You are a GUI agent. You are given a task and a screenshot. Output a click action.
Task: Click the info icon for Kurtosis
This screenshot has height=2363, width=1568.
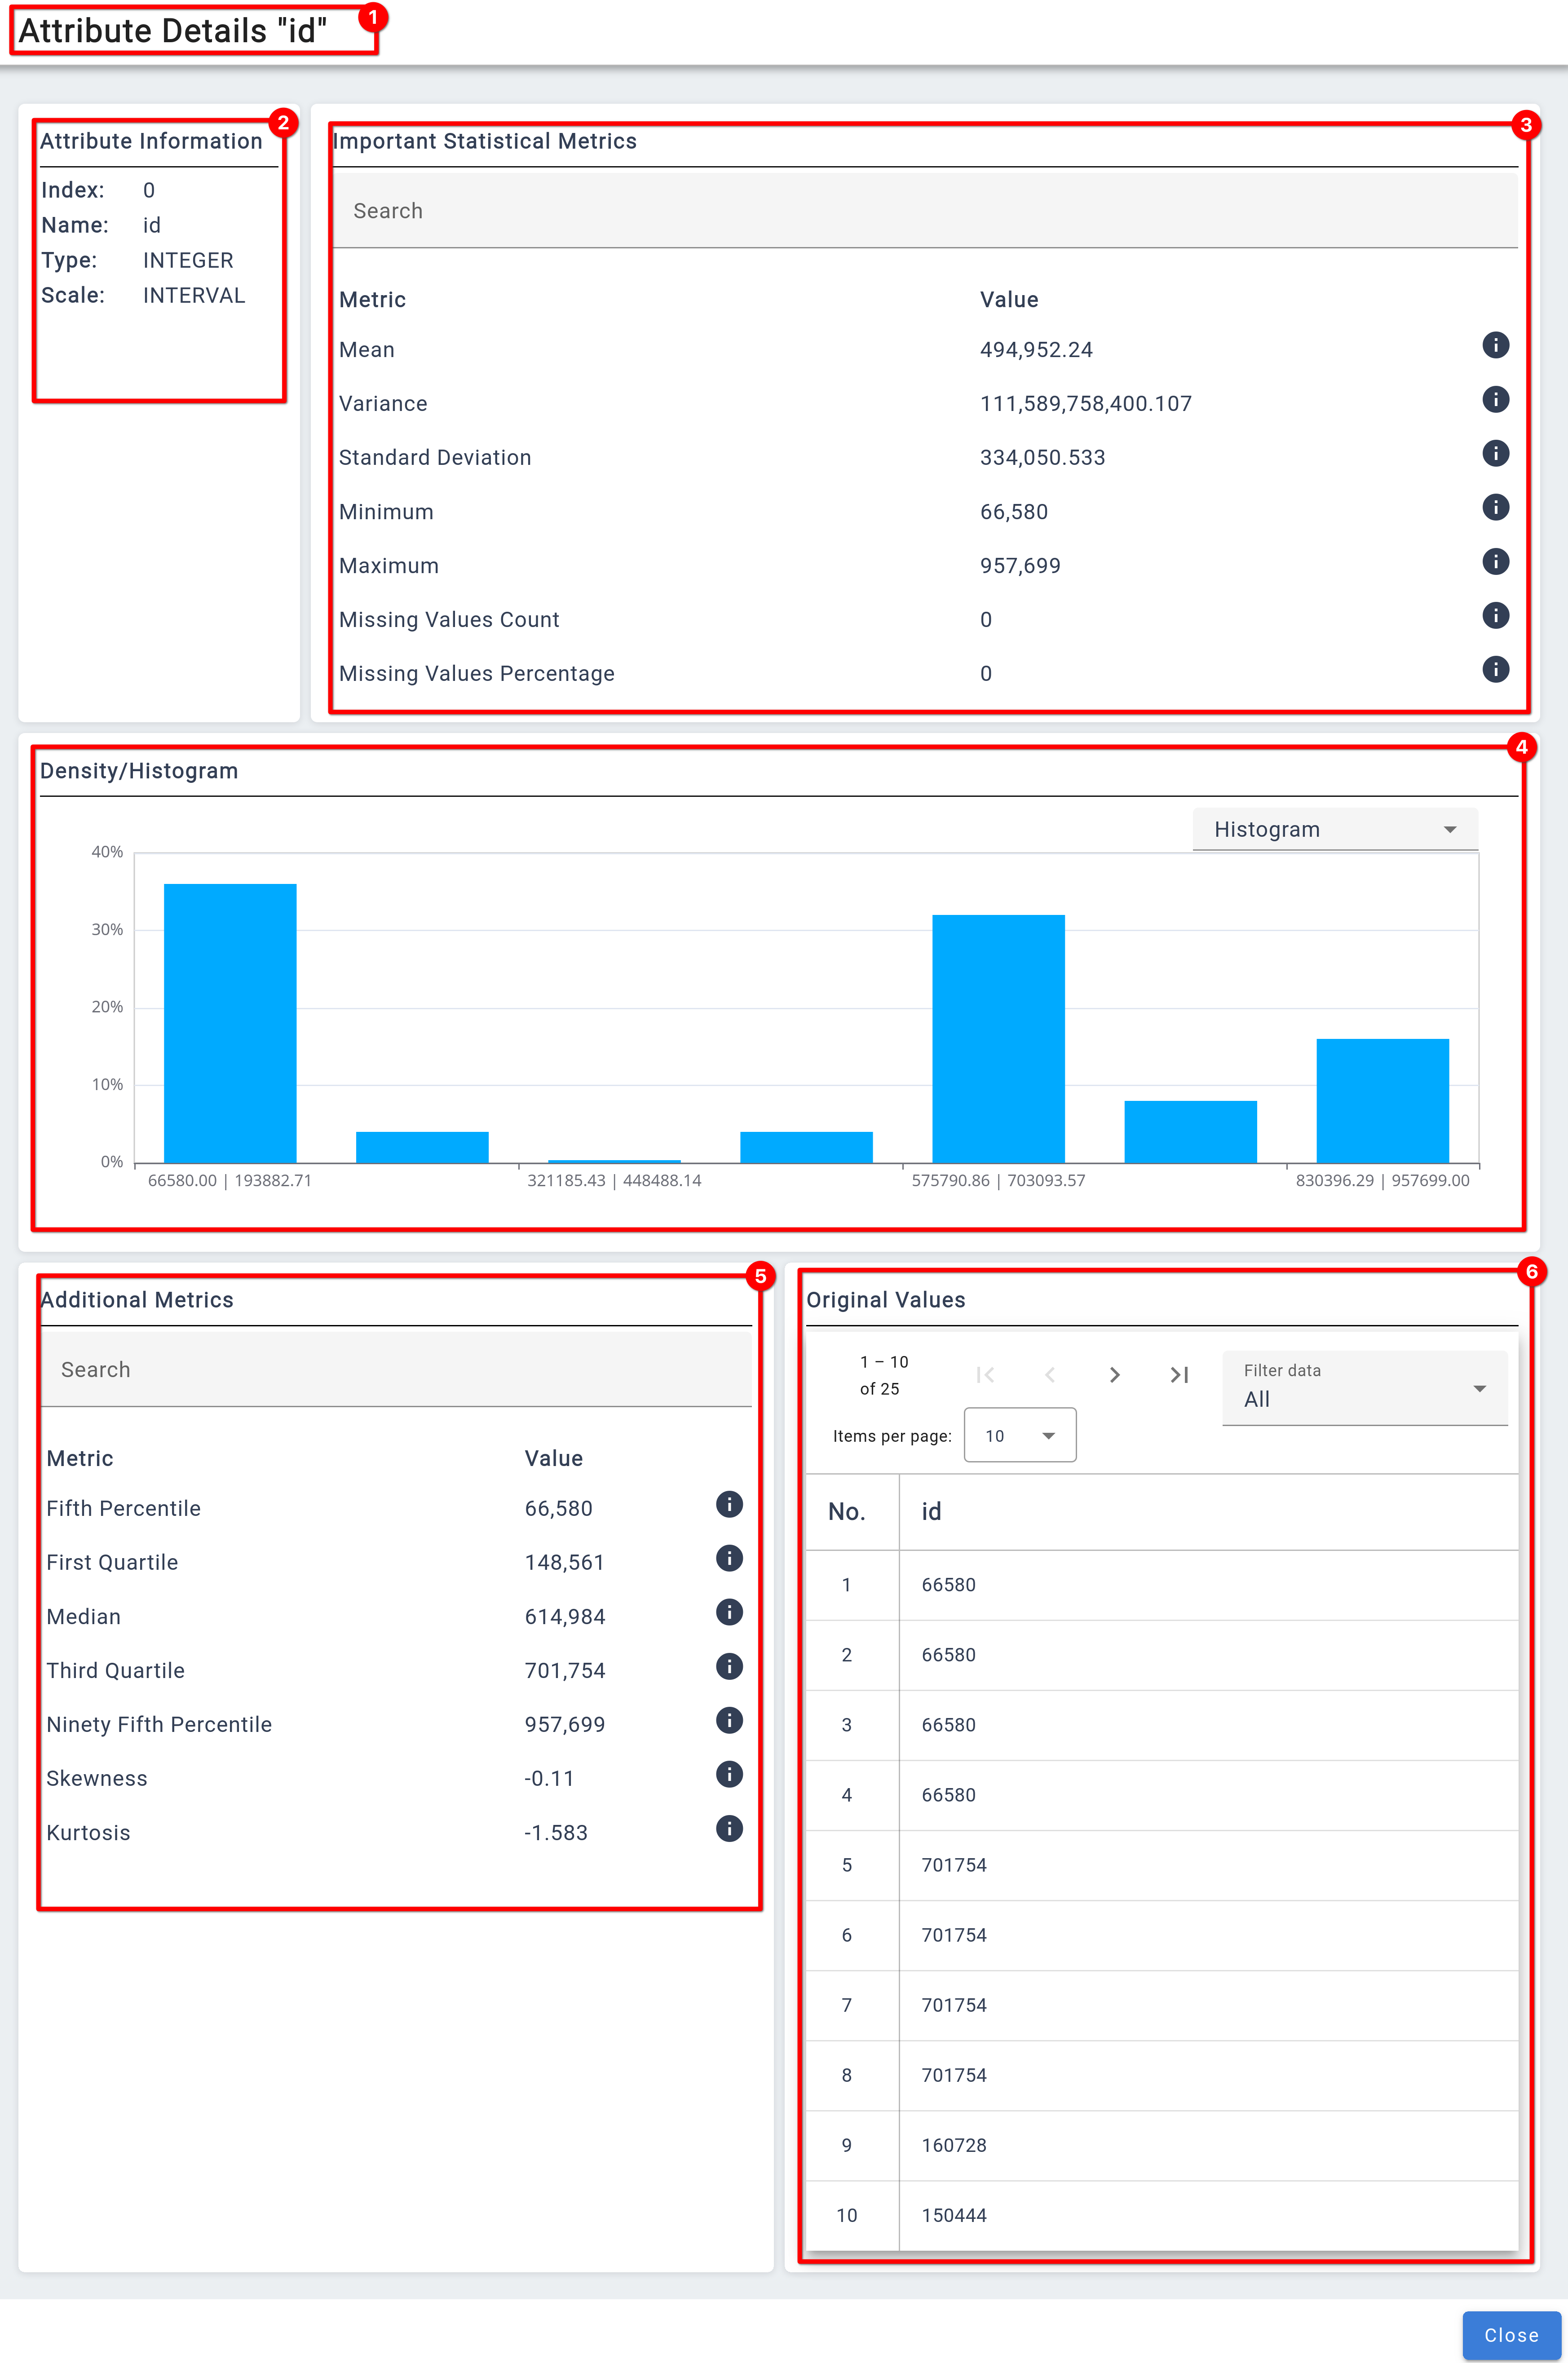[x=729, y=1828]
